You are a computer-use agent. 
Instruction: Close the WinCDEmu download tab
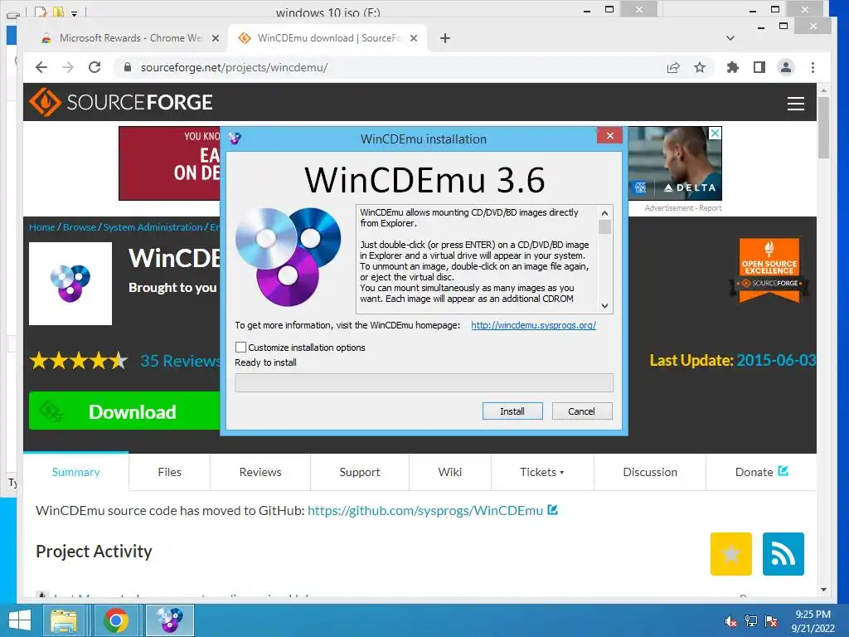click(414, 38)
